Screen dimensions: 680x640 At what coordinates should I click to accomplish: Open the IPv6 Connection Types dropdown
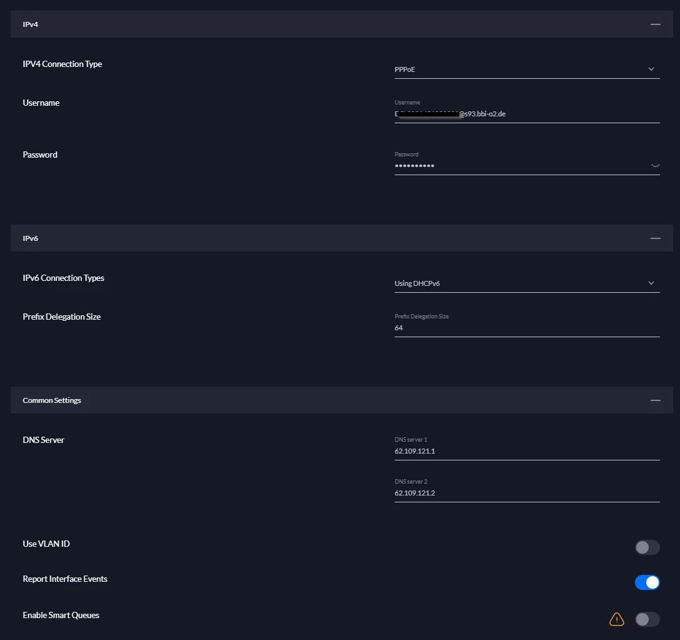tap(651, 283)
